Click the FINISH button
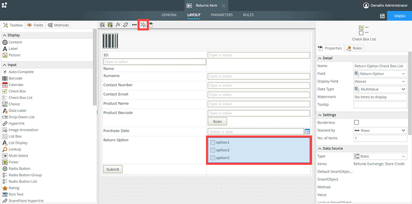Image resolution: width=412 pixels, height=204 pixels. point(400,16)
